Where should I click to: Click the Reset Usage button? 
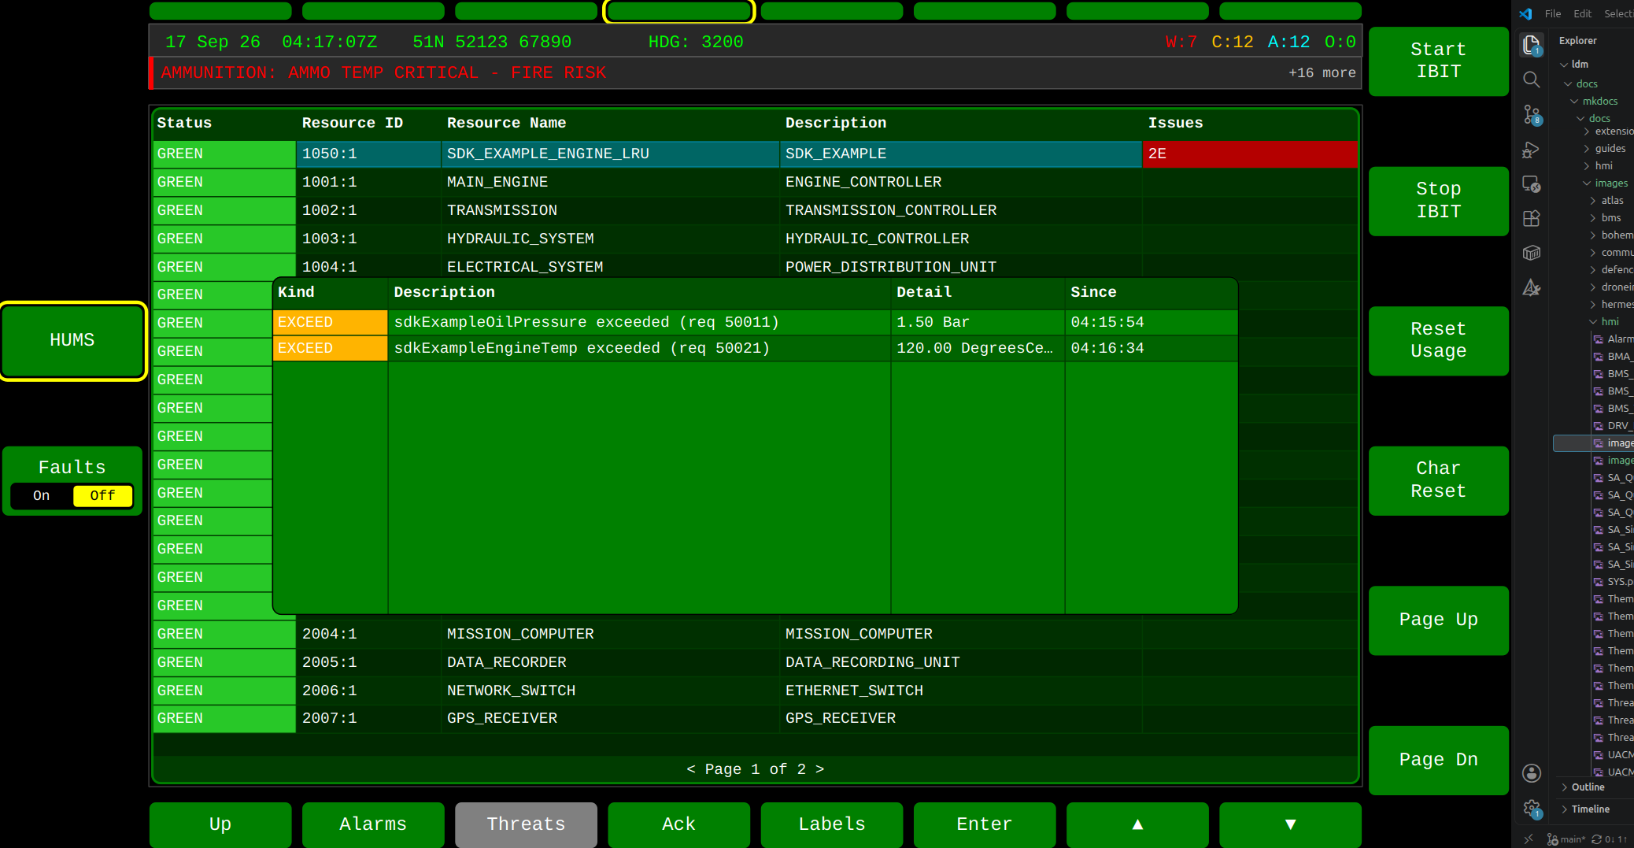pos(1438,340)
